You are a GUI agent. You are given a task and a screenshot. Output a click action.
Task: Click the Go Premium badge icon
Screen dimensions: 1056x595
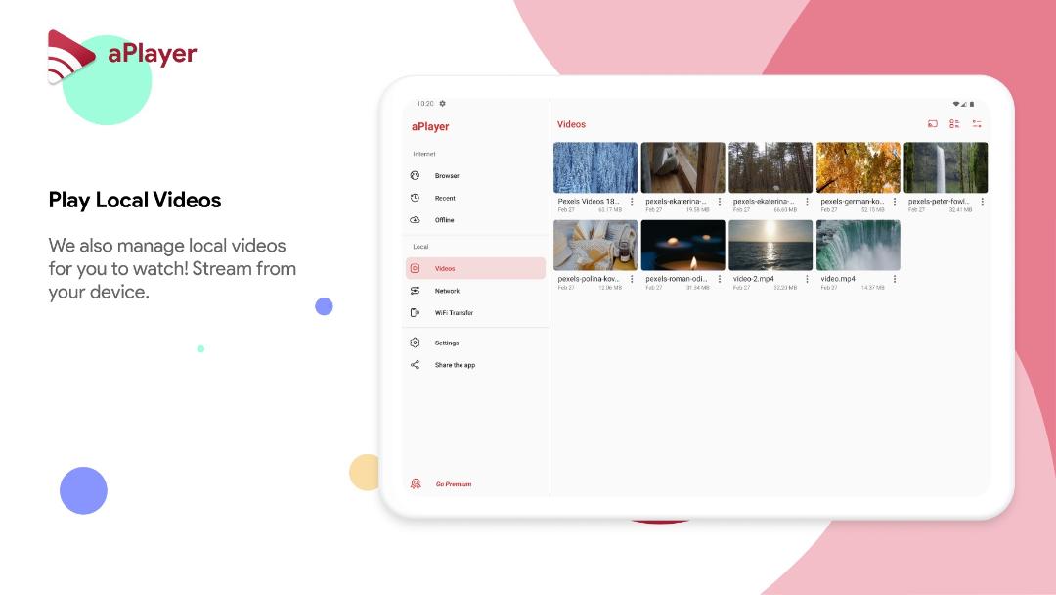point(416,483)
